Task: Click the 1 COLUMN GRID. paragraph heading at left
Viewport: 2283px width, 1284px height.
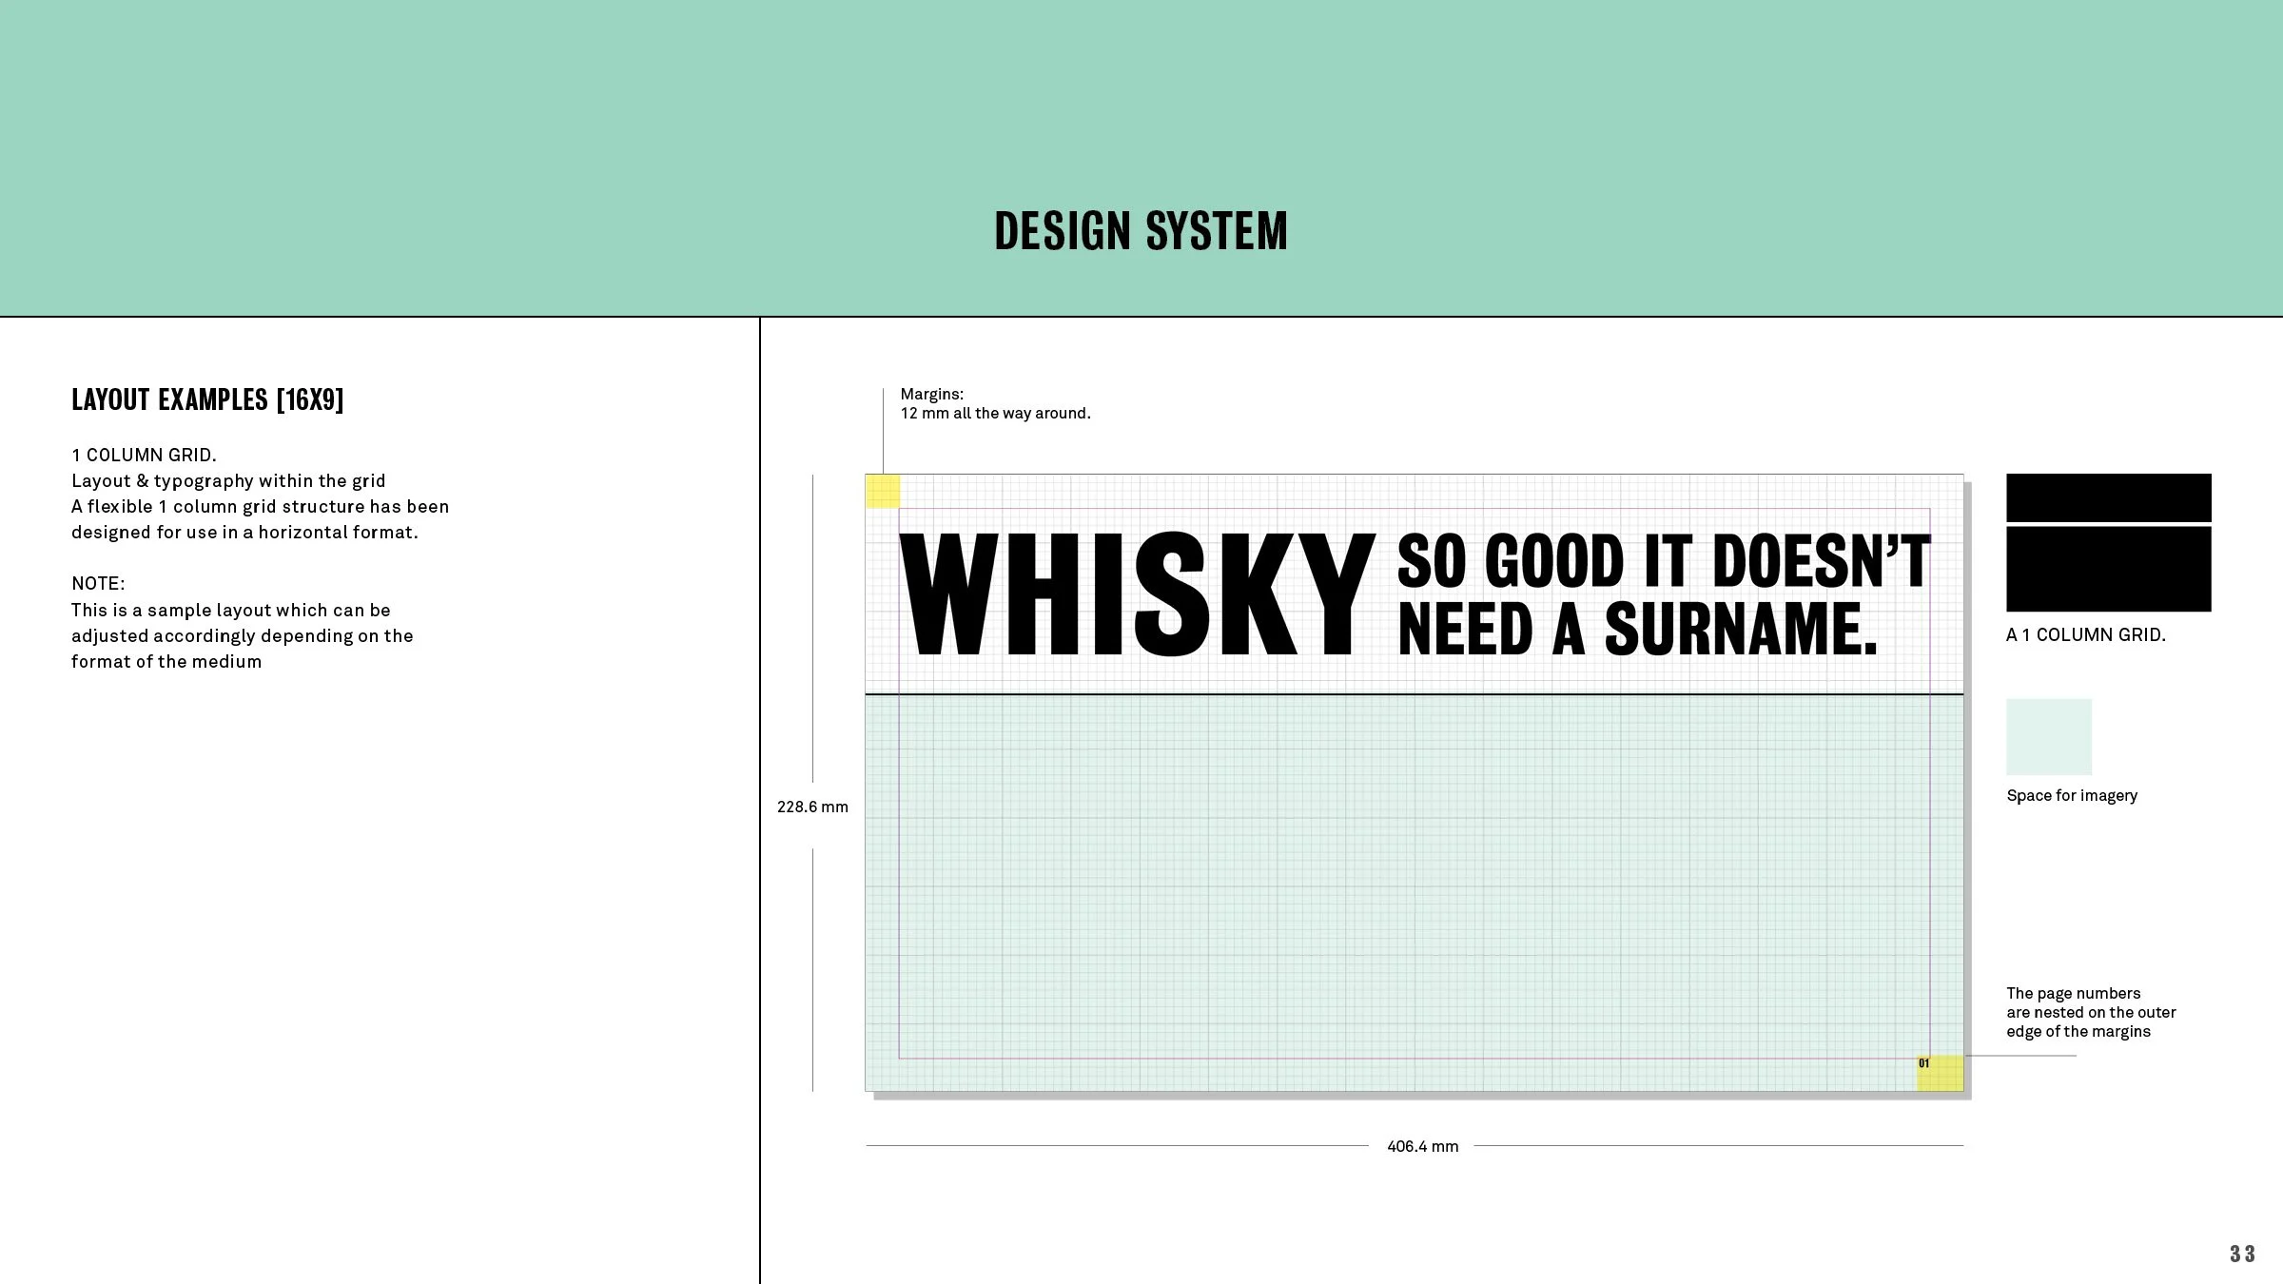Action: [x=144, y=456]
